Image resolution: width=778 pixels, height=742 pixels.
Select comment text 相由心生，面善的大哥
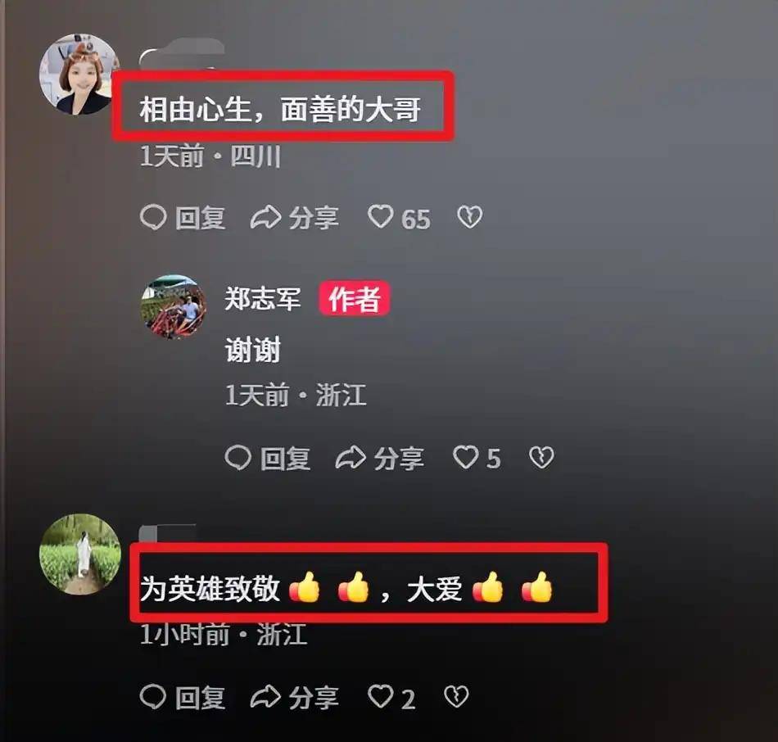(x=280, y=109)
